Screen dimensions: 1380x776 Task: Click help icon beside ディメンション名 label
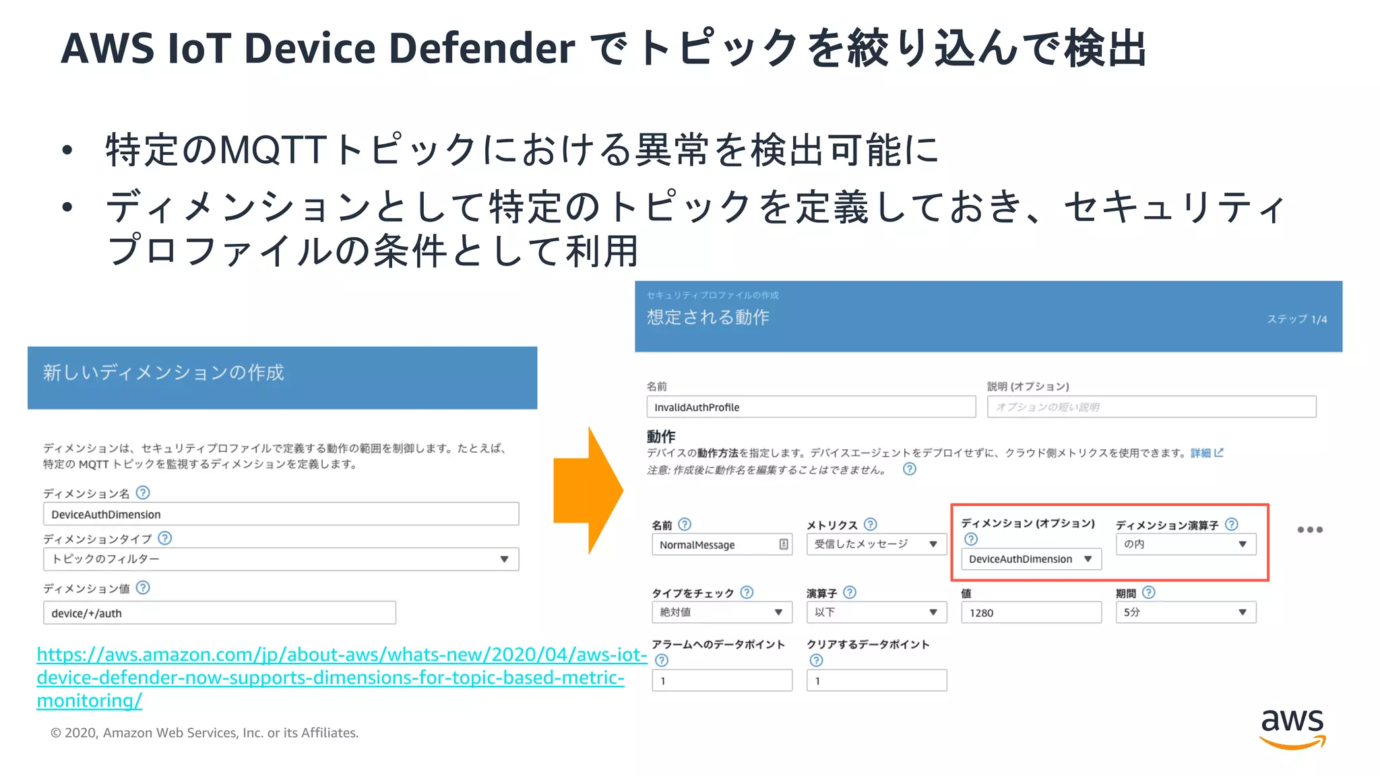coord(143,492)
